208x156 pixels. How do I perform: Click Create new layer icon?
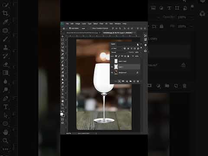point(134,81)
